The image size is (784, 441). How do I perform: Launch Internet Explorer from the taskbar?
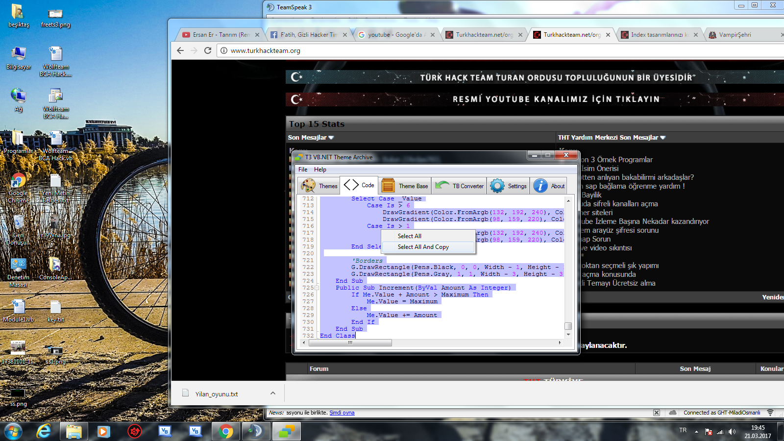(44, 431)
